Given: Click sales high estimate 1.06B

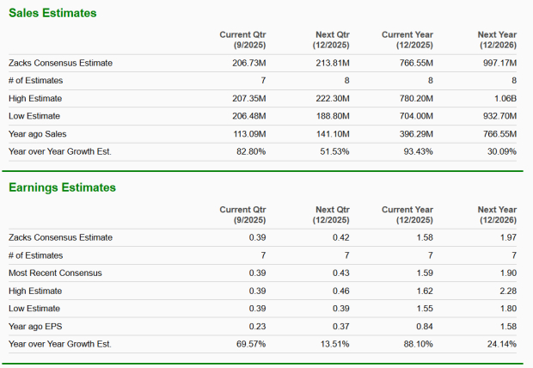Looking at the screenshot, I should click(x=505, y=98).
